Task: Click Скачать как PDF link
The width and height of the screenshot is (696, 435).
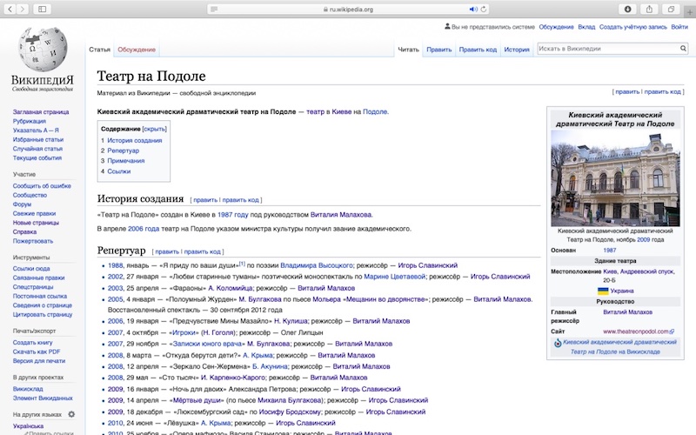Action: [37, 351]
